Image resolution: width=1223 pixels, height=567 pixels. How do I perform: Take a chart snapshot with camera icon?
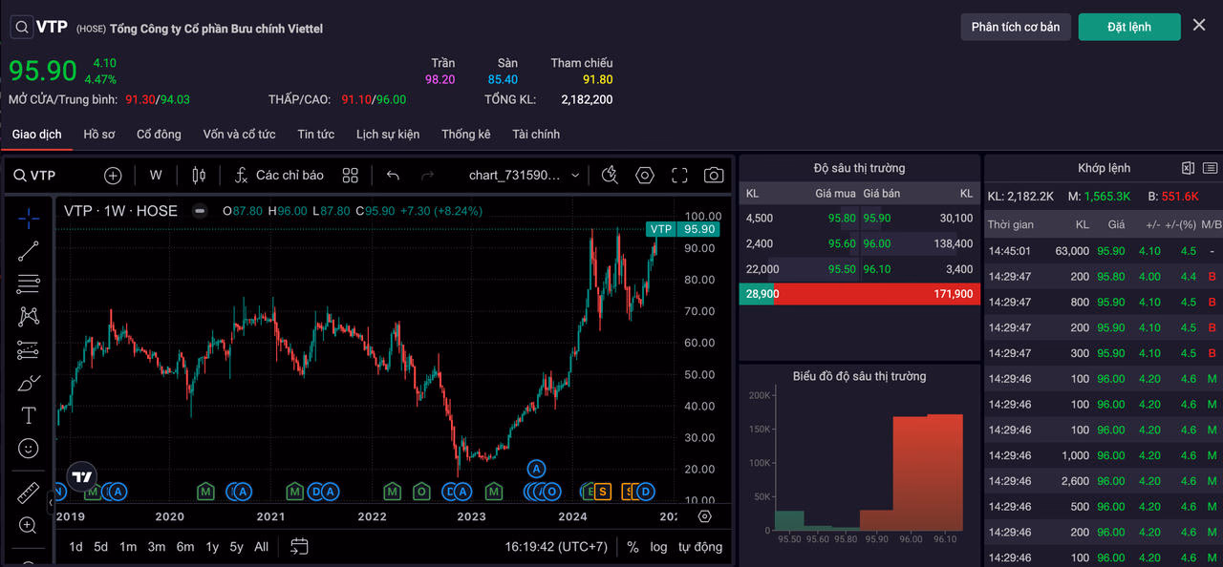713,176
